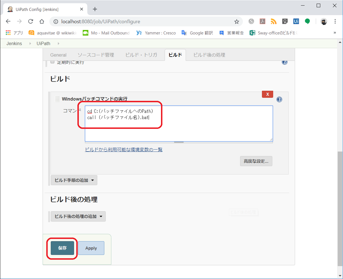Click the ビルド後の処理 section heading
The height and width of the screenshot is (279, 343).
click(x=74, y=199)
